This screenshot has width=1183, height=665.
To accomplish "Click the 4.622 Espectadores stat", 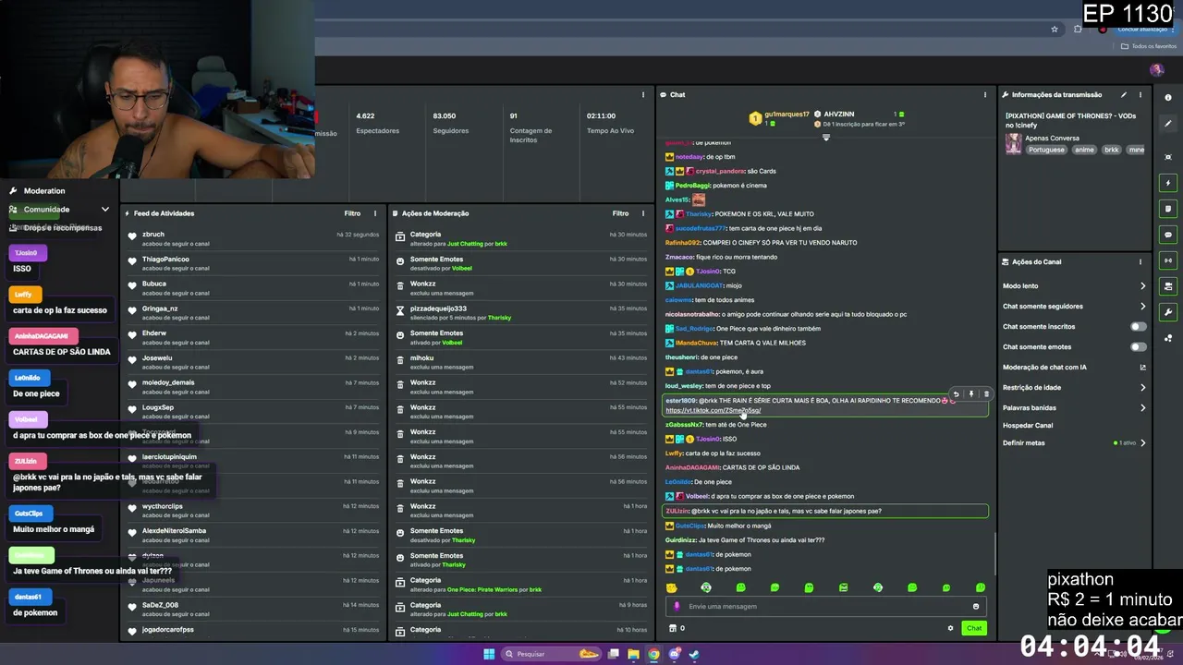I will click(x=377, y=123).
